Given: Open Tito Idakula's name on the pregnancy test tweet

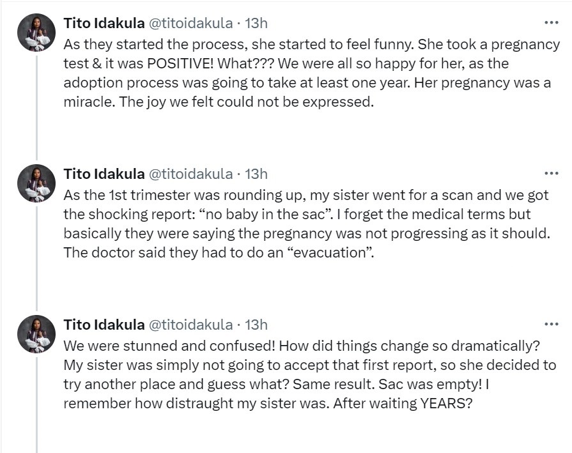Looking at the screenshot, I should coord(104,23).
